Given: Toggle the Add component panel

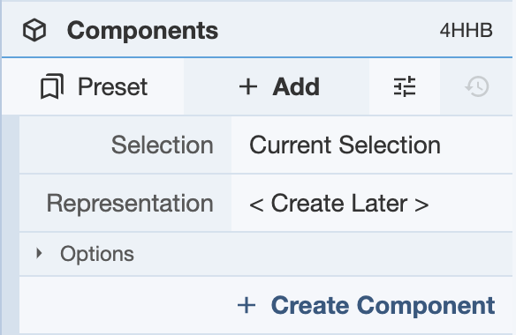Looking at the screenshot, I should pyautogui.click(x=277, y=86).
